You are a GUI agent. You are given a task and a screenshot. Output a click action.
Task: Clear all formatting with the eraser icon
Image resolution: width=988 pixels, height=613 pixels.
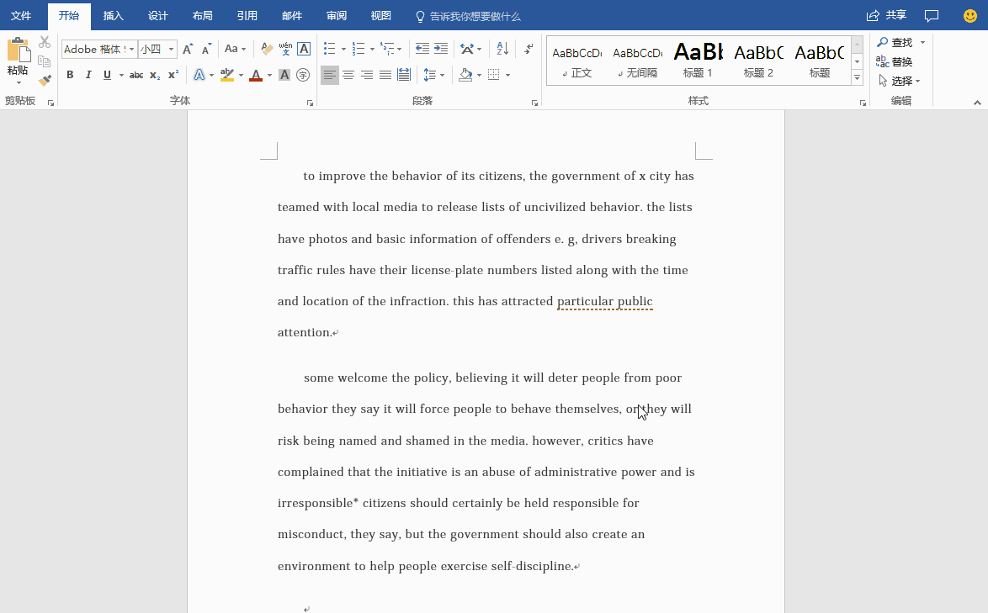point(267,49)
